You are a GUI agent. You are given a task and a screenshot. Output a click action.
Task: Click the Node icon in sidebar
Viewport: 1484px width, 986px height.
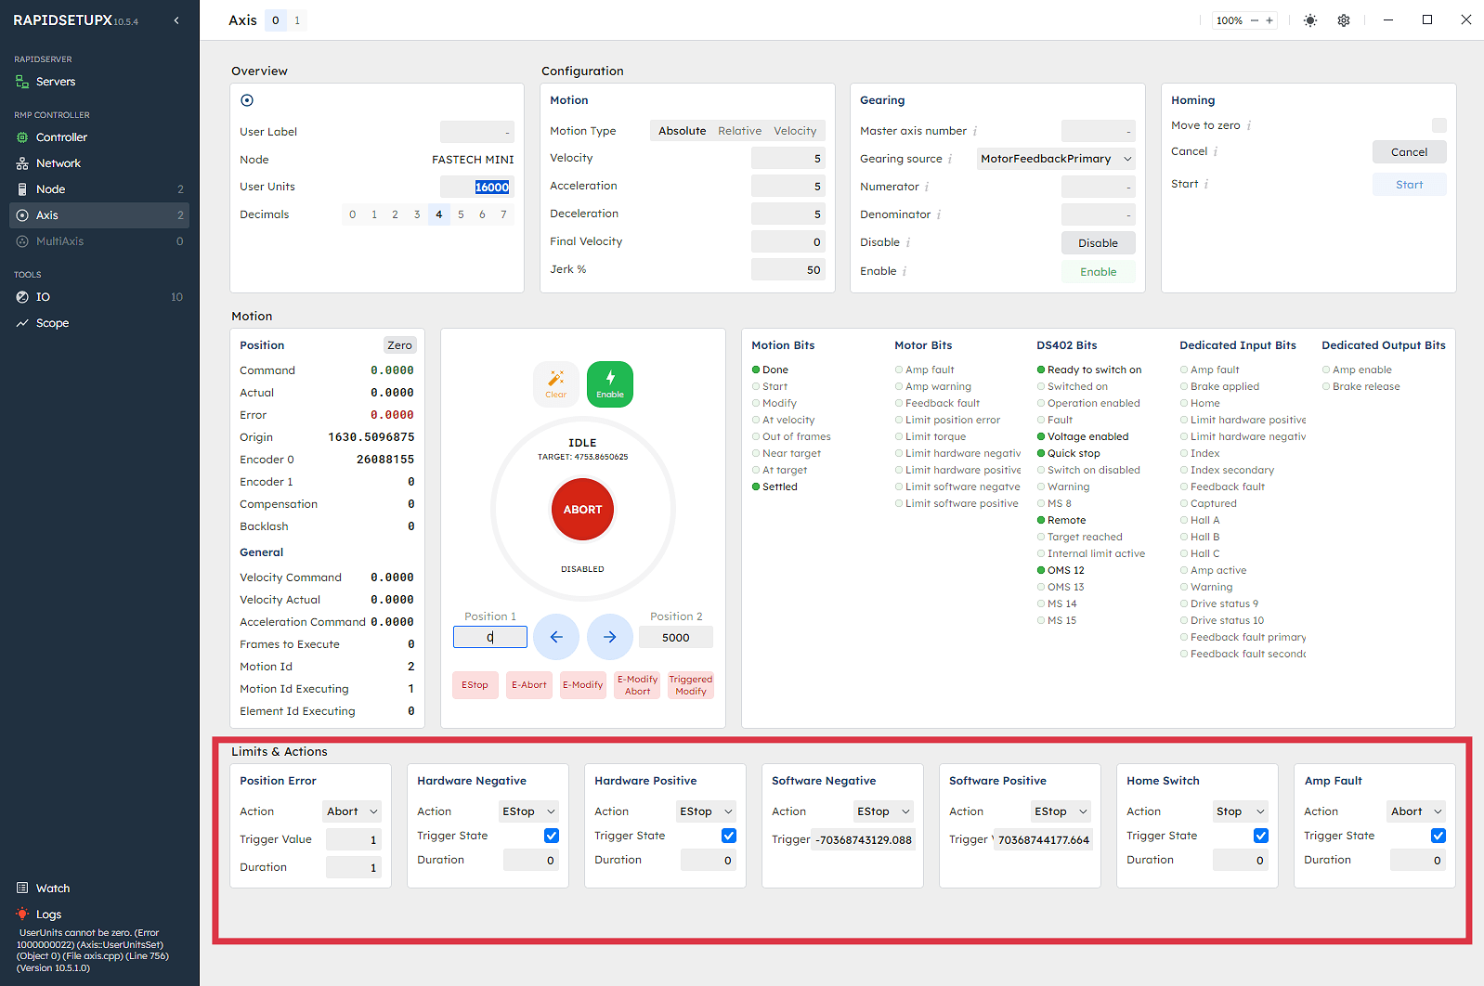(22, 189)
